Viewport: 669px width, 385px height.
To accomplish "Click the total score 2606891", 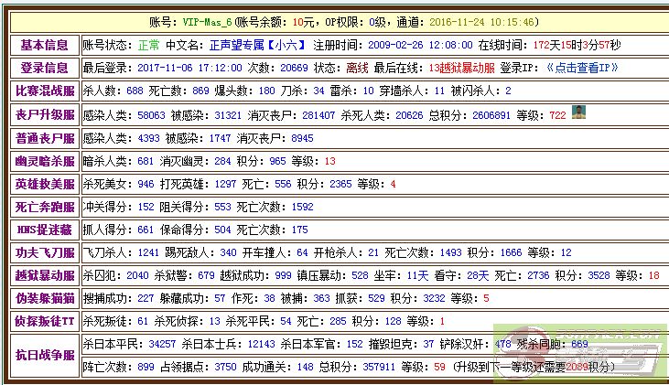I will pos(491,115).
